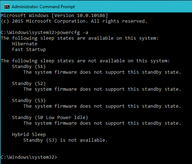This screenshot has width=192, height=164.
Task: Click the Standby (S0 Low Power Idle) line
Action: coord(50,118)
